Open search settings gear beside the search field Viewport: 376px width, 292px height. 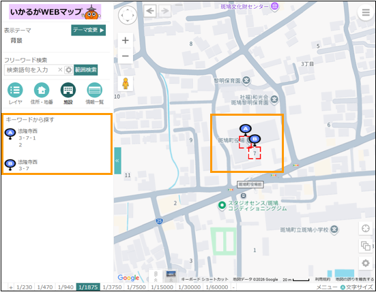(x=69, y=70)
